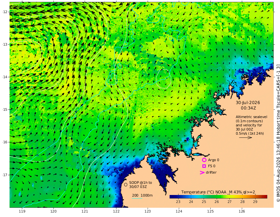Click the 1000m depth legend label
The height and width of the screenshot is (217, 280).
point(147,195)
